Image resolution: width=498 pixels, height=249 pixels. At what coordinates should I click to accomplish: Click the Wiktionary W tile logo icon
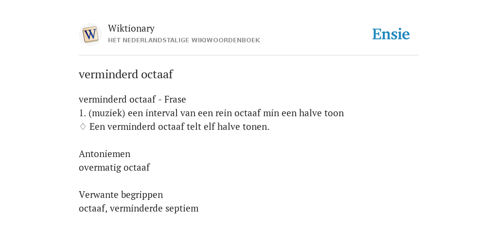click(x=90, y=35)
